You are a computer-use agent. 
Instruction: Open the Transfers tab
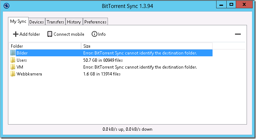(55, 22)
